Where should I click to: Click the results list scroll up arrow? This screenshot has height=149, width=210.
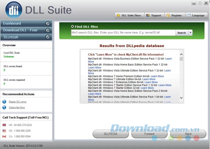181,54
